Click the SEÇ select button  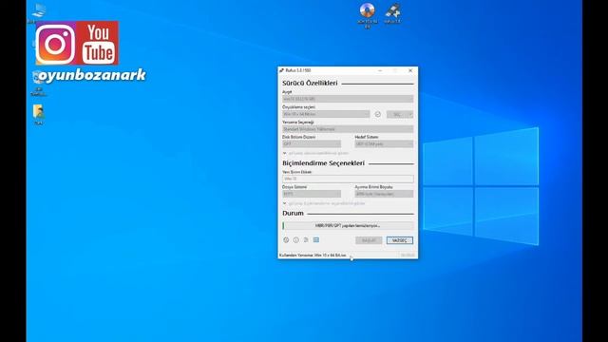pyautogui.click(x=397, y=114)
